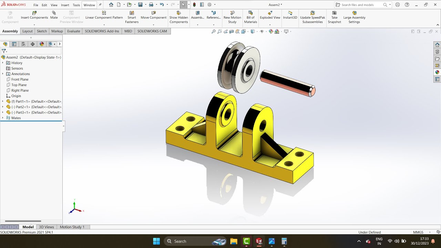Open the Options gear icon
Screen dimensions: 441x248
(x=209, y=5)
